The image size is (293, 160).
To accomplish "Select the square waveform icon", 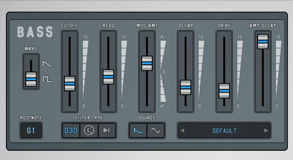I will click(x=47, y=79).
